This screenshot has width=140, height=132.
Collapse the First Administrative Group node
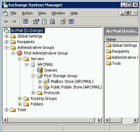(x=13, y=53)
